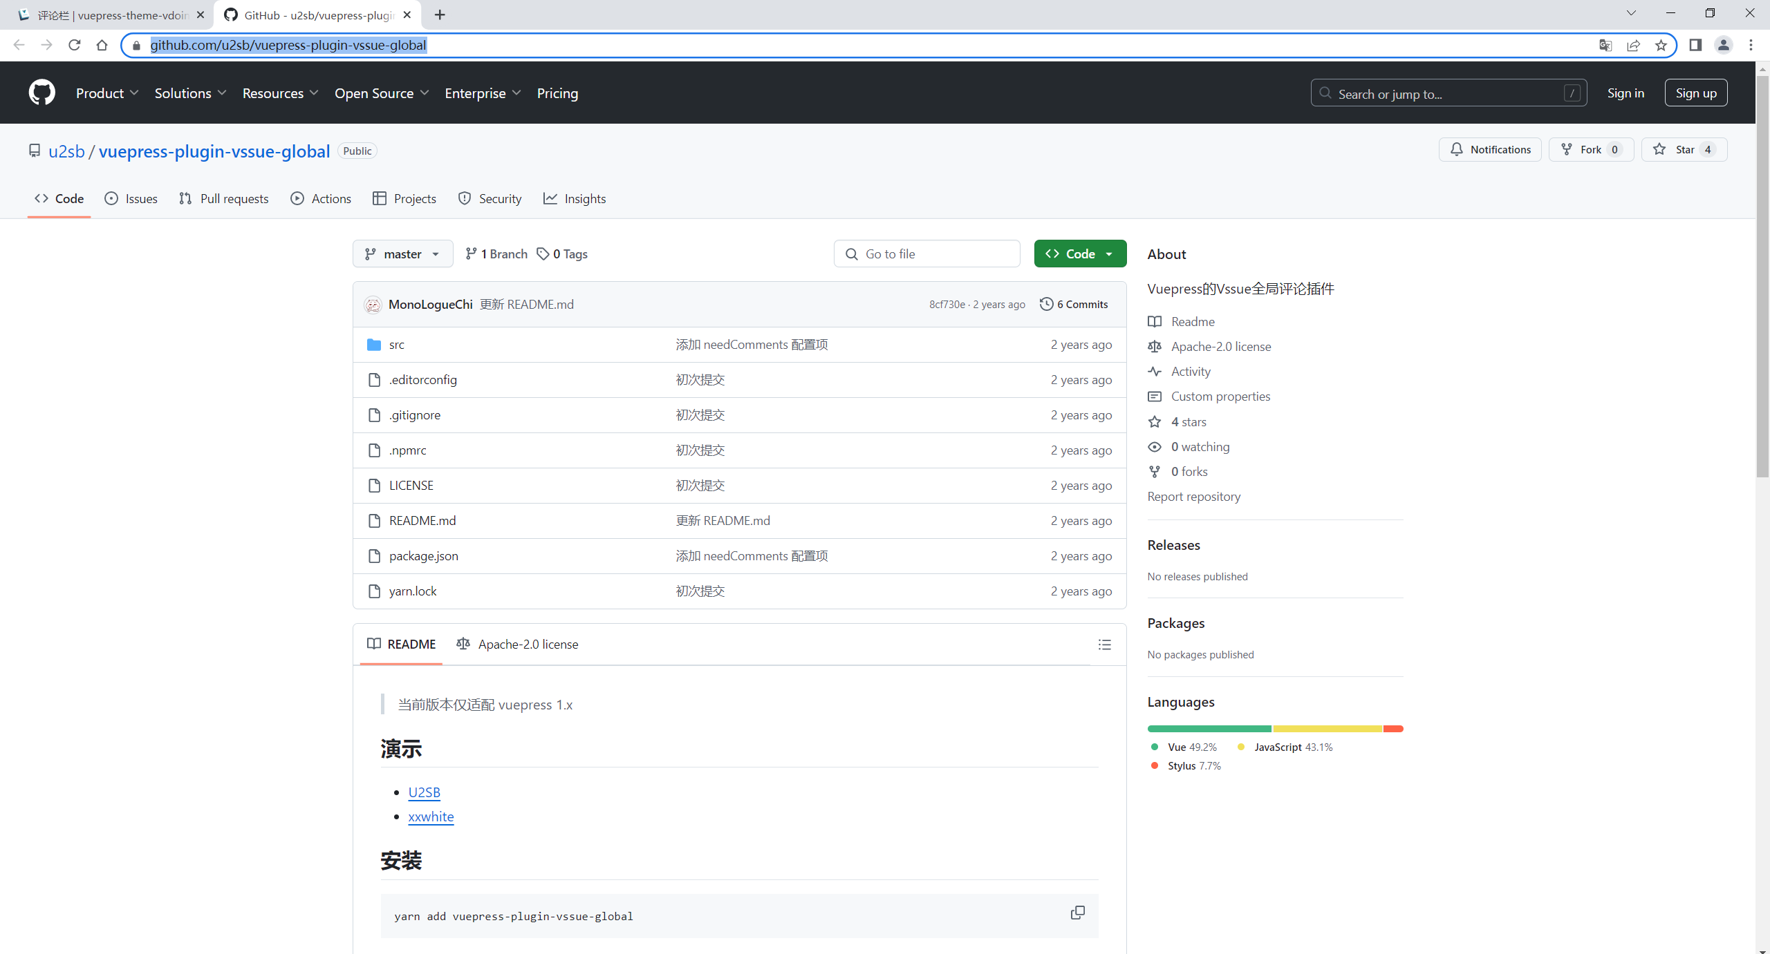Viewport: 1770px width, 954px height.
Task: Click the fork icon beside 0 forks
Action: click(1155, 472)
